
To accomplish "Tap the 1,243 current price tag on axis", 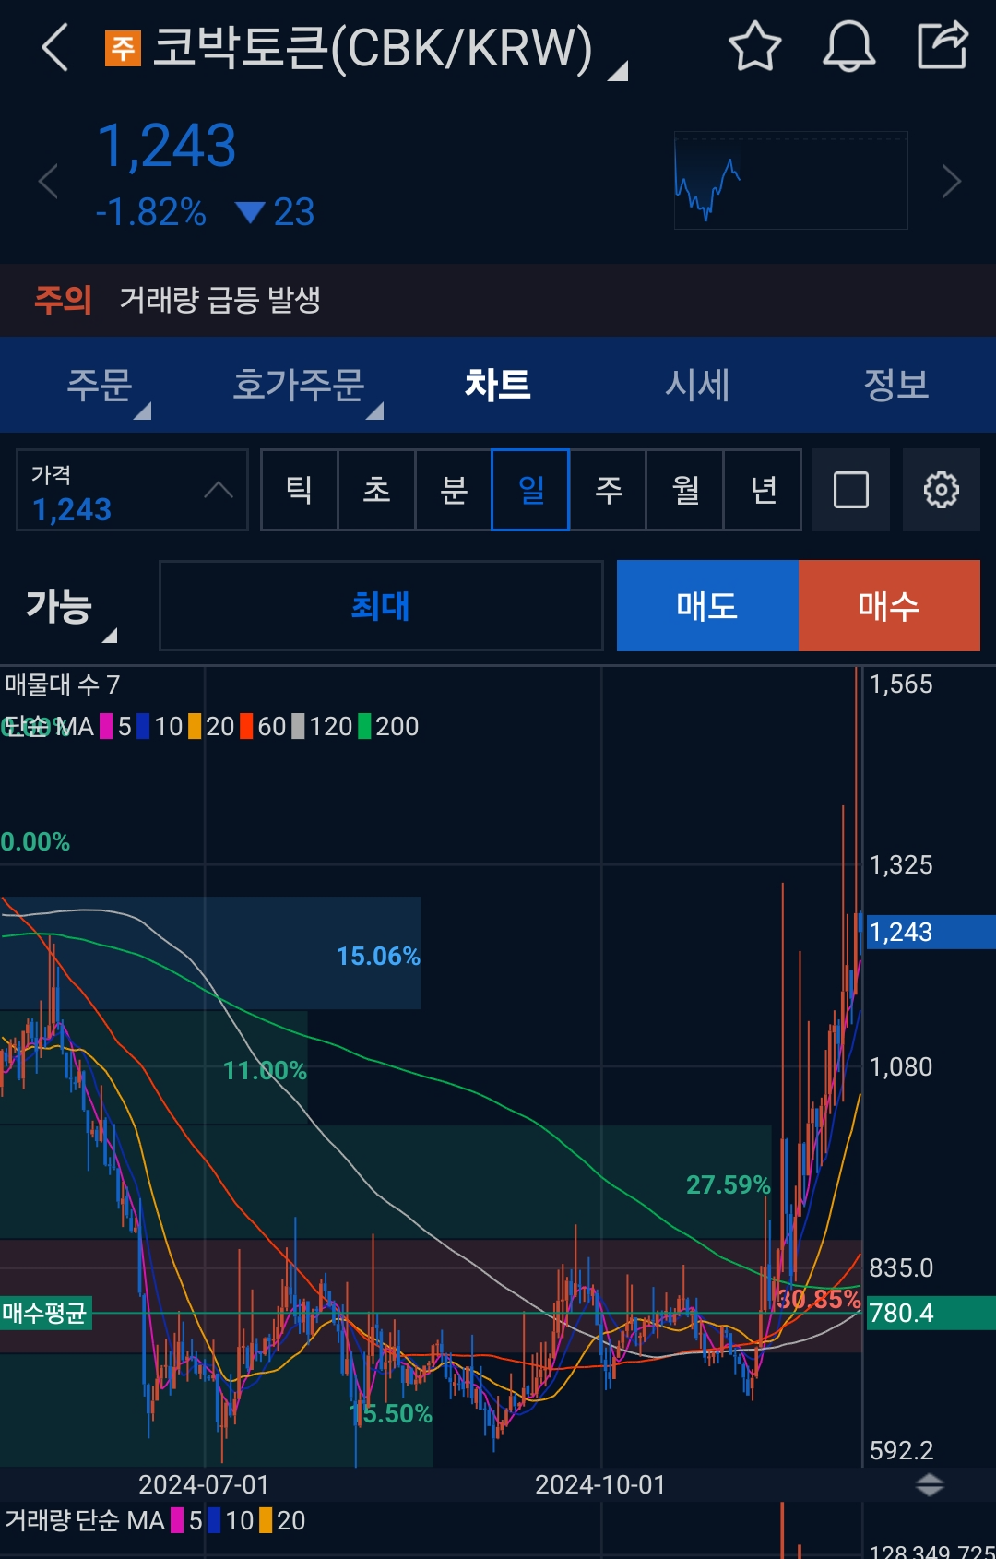I will pos(931,932).
